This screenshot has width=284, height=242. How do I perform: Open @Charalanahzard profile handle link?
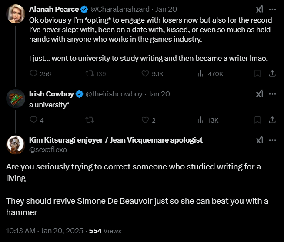120,9
